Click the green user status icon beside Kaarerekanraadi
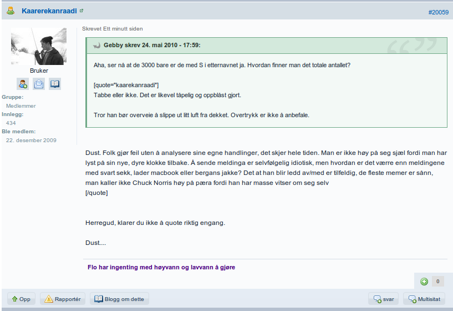Viewport: 453px width, 311px height. coord(11,11)
